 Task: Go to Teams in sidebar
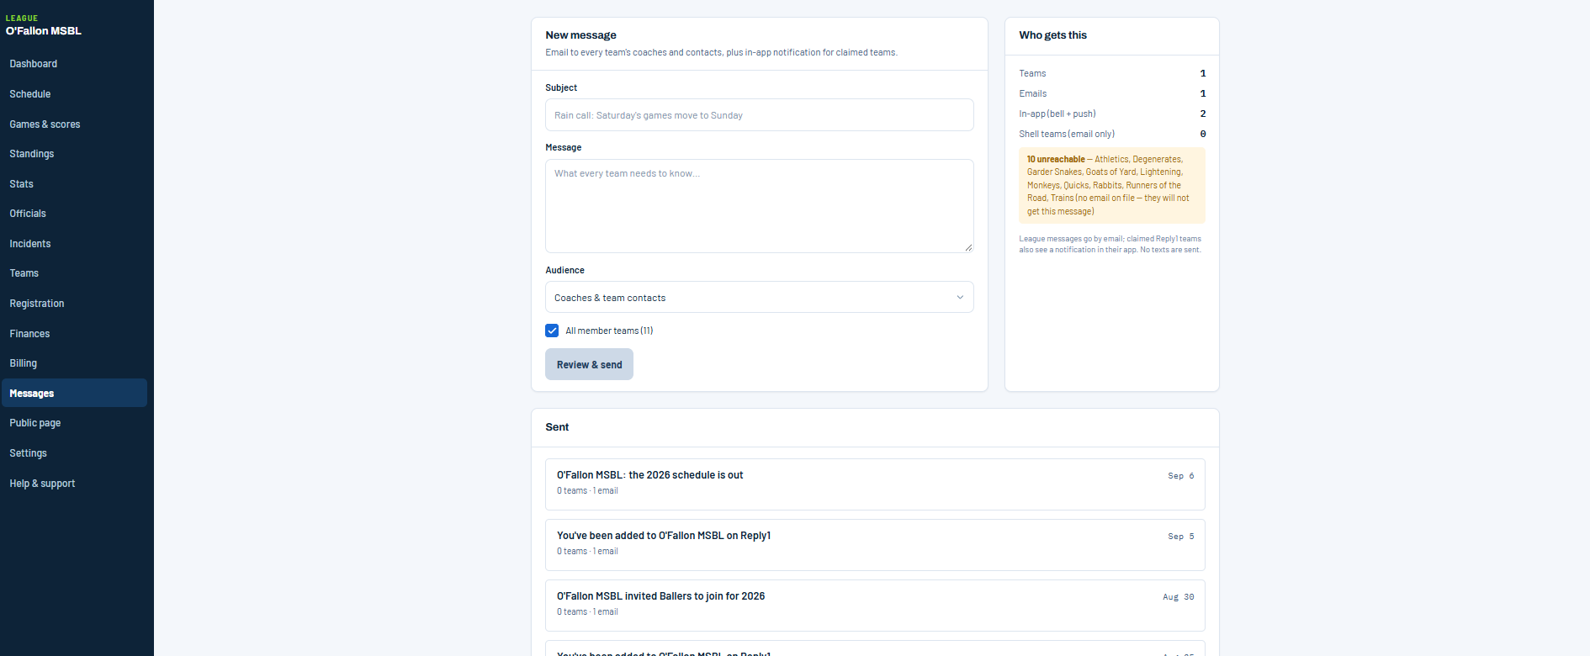point(24,273)
